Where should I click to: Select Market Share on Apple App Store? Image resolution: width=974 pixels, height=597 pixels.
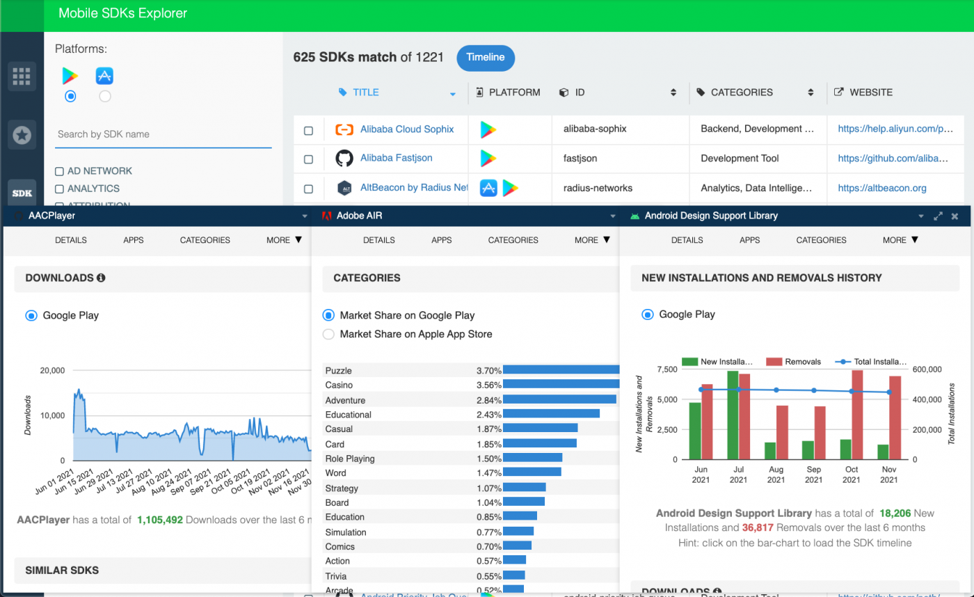pos(328,334)
